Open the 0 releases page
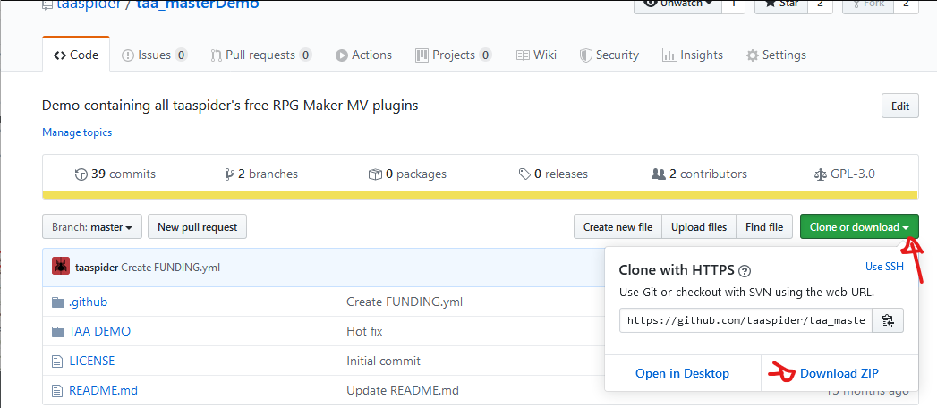Screen dimensions: 937x408 553,174
